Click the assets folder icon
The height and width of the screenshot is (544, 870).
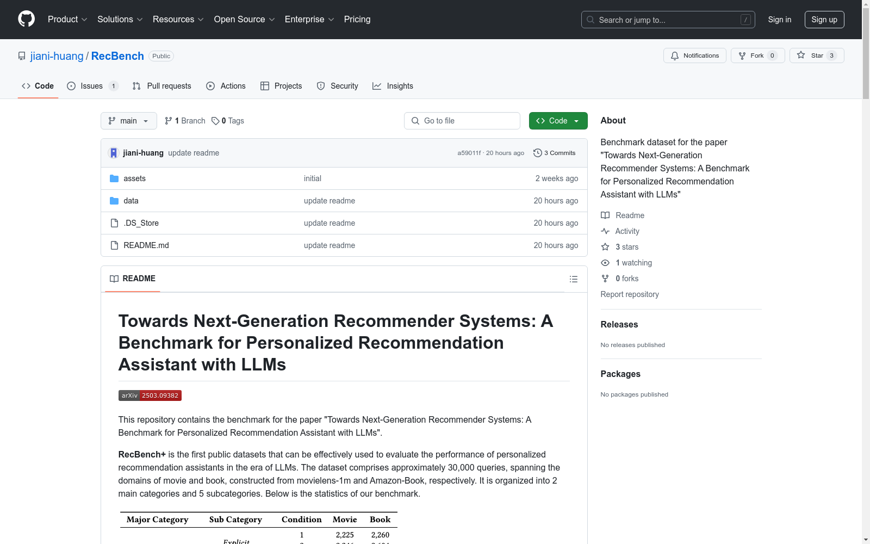[x=114, y=178]
